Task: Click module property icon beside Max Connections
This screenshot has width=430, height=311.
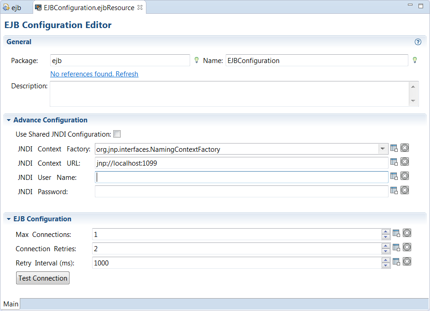Action: coord(396,233)
